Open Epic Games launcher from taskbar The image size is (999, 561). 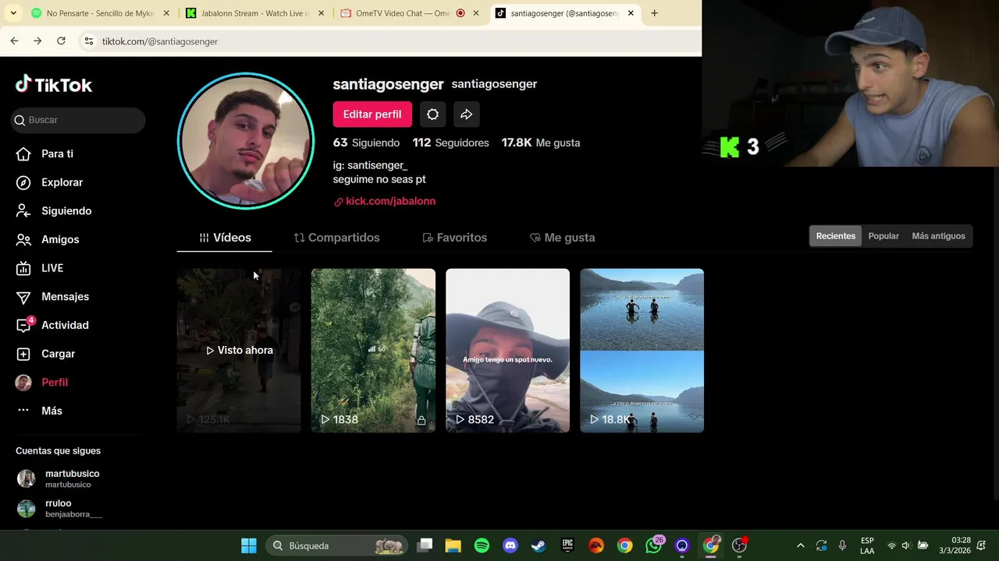567,545
